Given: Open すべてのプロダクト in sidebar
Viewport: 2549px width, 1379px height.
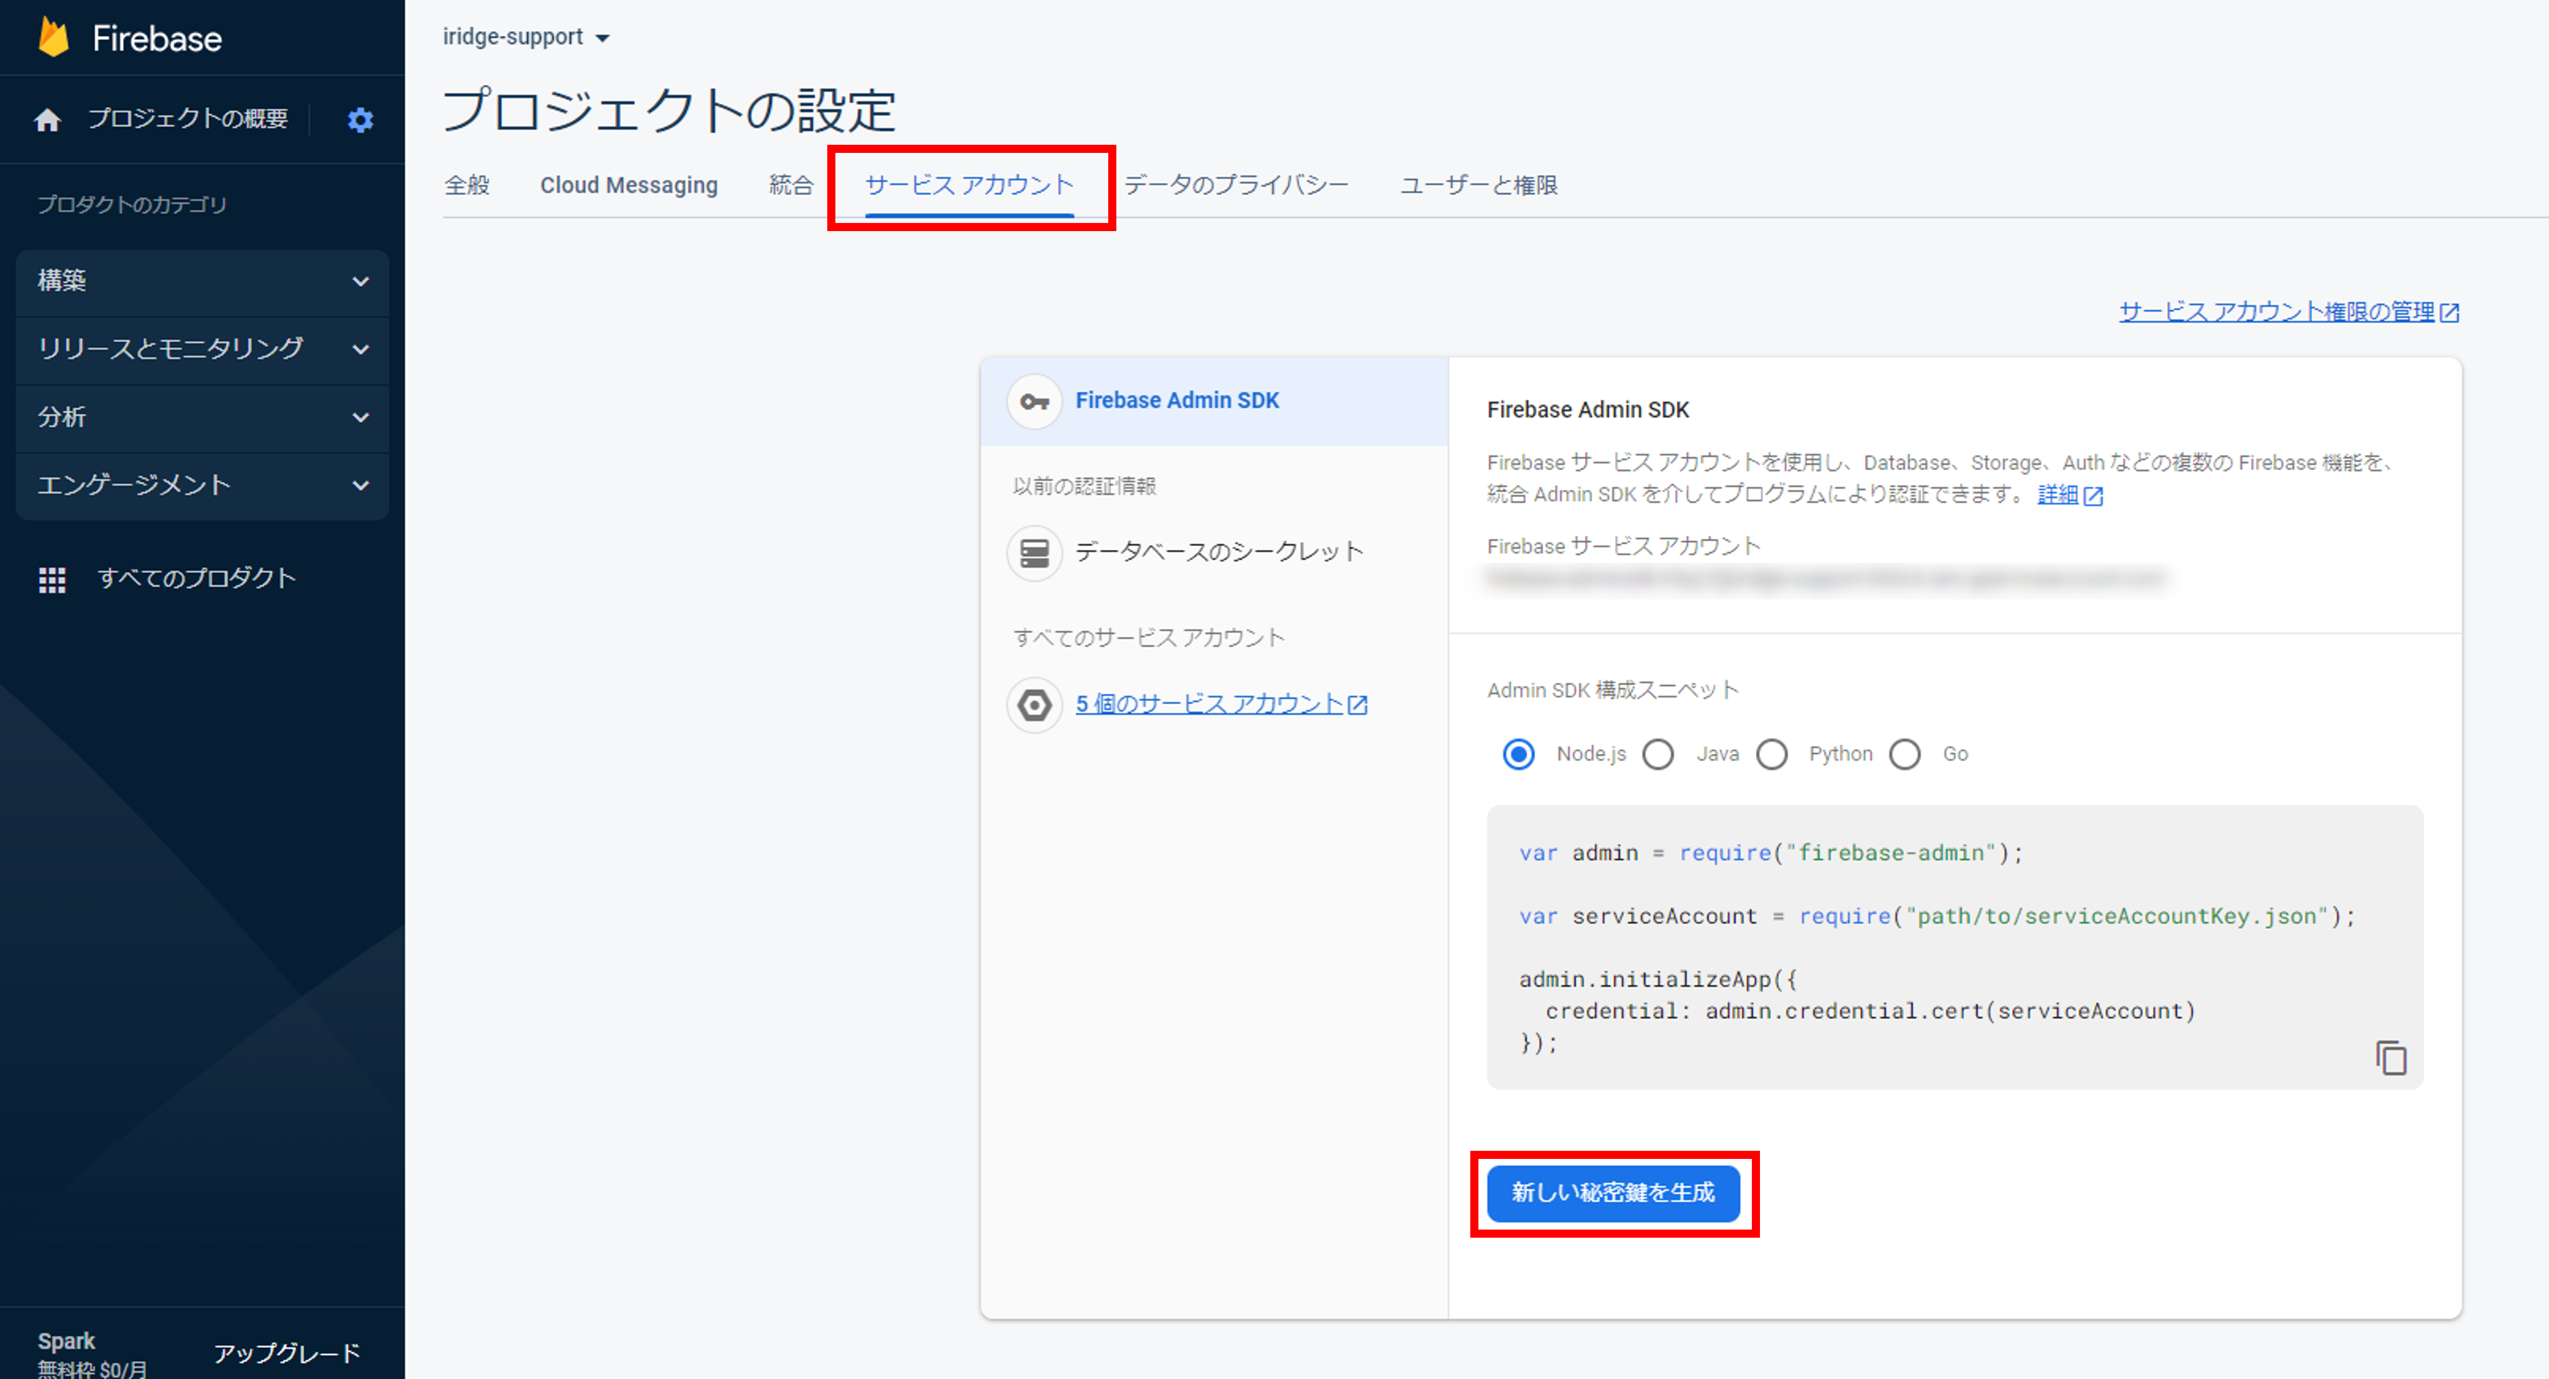Looking at the screenshot, I should pos(196,579).
